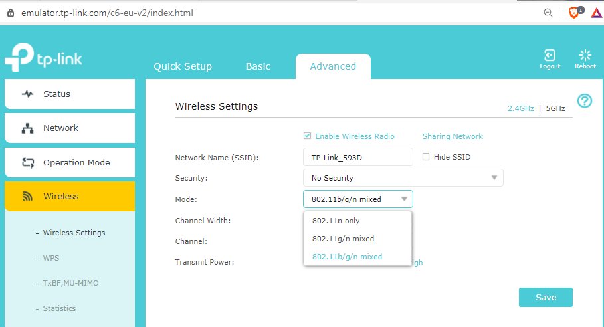604x327 pixels.
Task: Click the Network Name SSID field
Action: (x=357, y=157)
